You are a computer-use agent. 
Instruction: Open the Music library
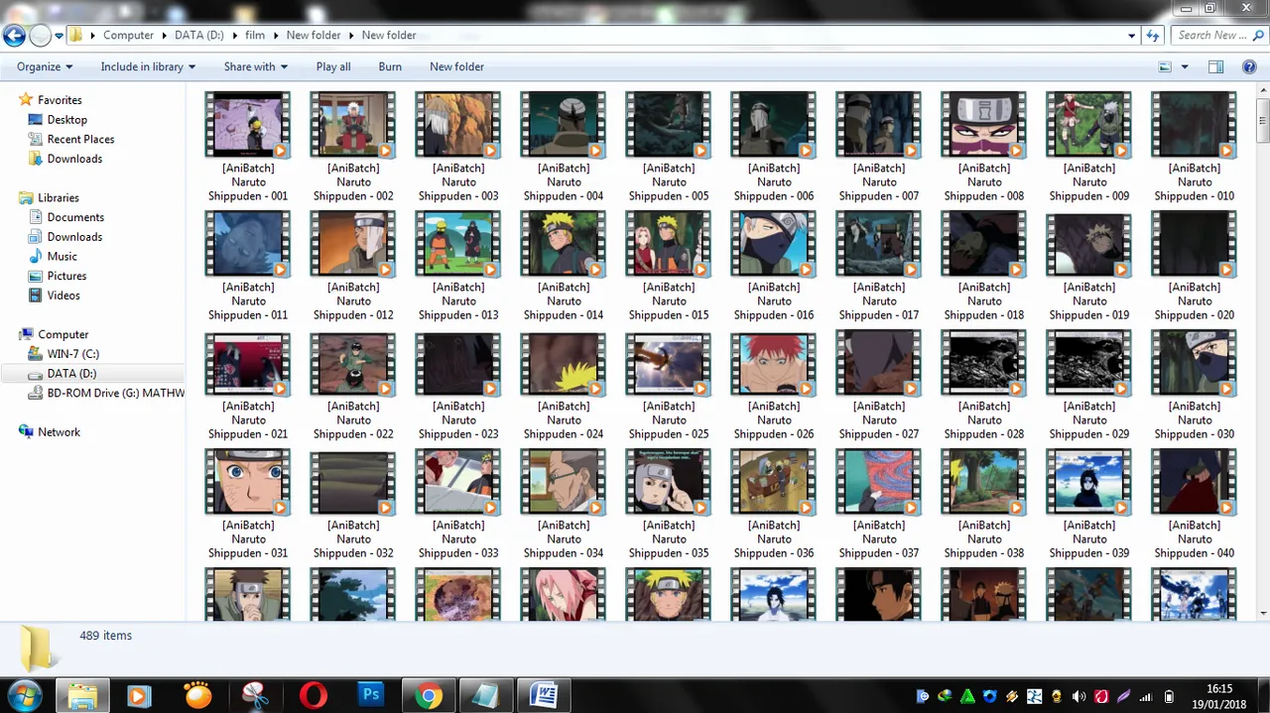[x=62, y=256]
